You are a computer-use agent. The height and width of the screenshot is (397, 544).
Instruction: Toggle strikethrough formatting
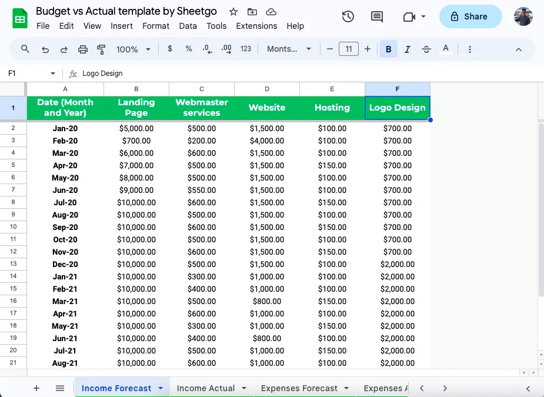(426, 49)
